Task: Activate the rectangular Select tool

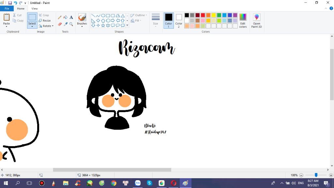Action: point(32,17)
